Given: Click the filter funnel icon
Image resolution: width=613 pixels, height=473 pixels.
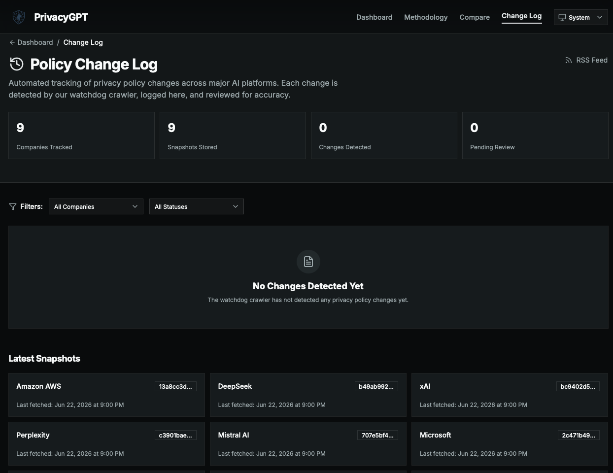Looking at the screenshot, I should click(x=13, y=206).
